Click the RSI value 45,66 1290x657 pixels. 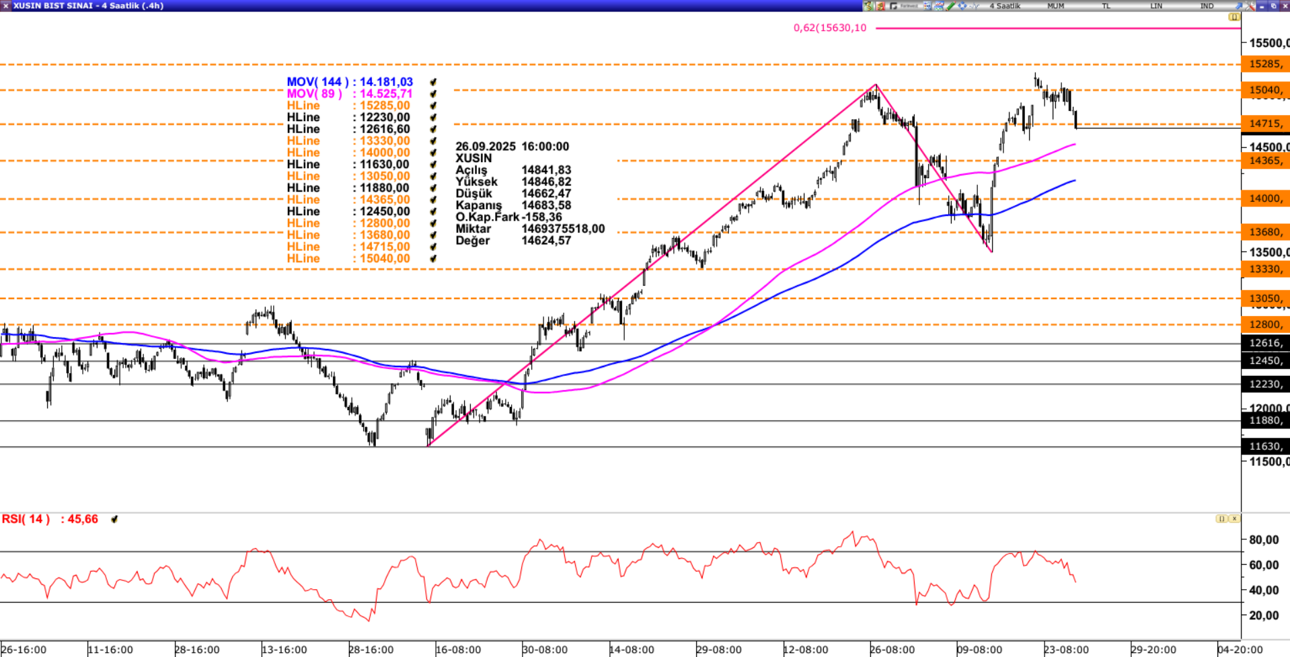click(x=83, y=519)
